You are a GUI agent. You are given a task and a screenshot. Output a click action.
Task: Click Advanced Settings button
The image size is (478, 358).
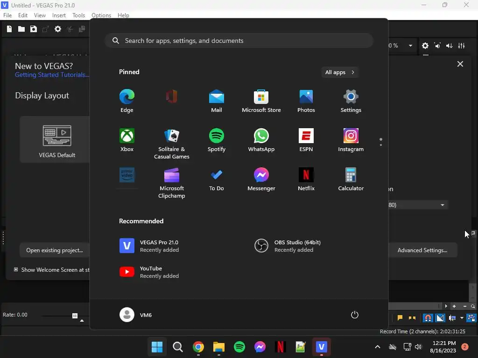click(x=422, y=250)
